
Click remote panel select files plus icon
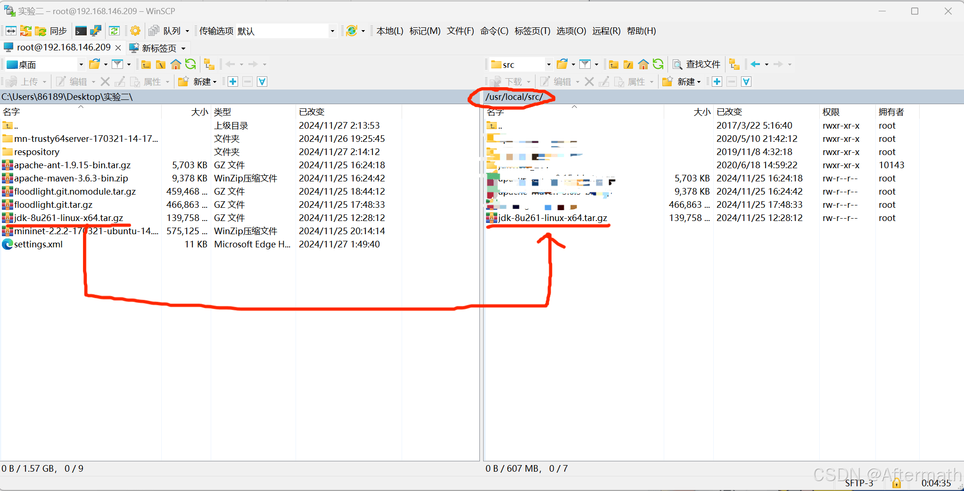[x=717, y=82]
